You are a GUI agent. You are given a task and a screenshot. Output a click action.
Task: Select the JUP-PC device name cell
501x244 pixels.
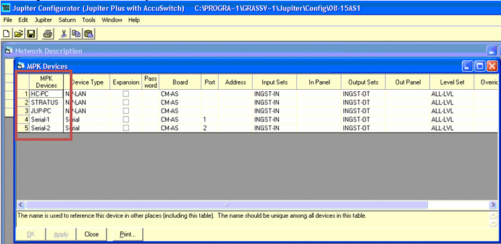[47, 111]
